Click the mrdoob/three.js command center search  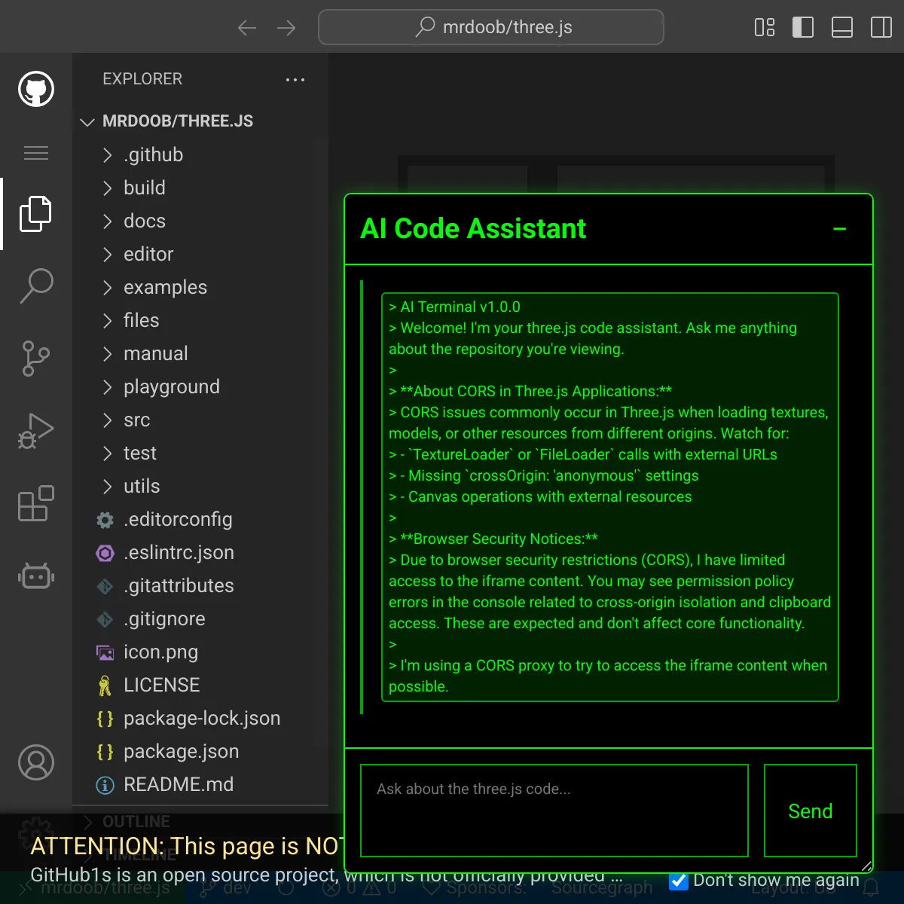point(491,28)
